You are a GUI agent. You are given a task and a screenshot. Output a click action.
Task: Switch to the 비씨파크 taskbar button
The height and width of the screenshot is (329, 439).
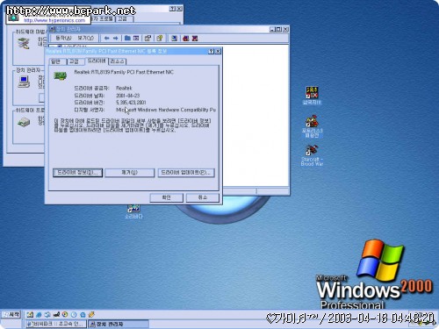point(55,324)
